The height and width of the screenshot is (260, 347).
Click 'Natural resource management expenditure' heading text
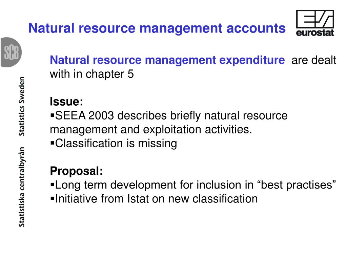click(167, 60)
